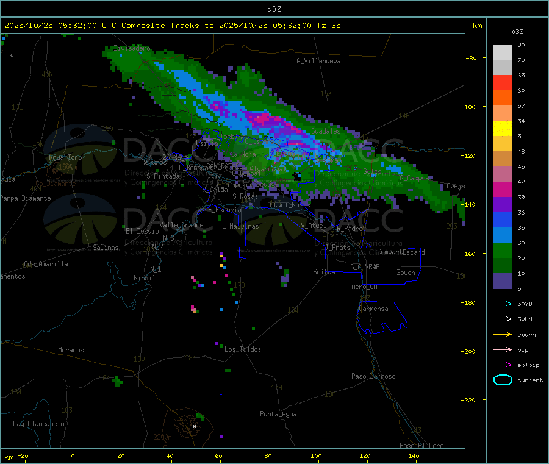This screenshot has width=549, height=464.
Task: Click the S_Pintada place label
Action: coord(163,176)
